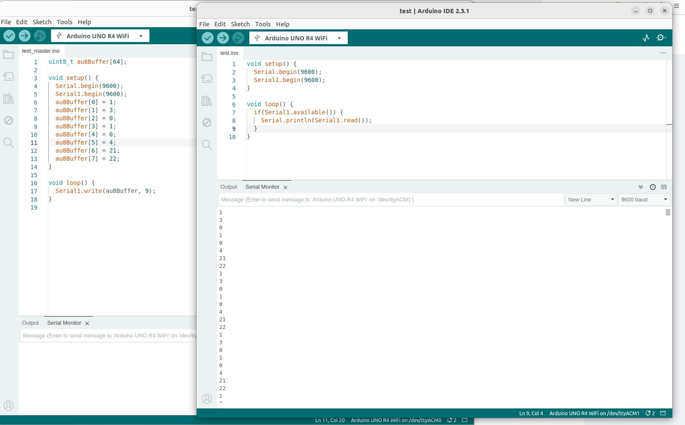
Task: Open board selector dropdown in front window
Action: [x=299, y=38]
